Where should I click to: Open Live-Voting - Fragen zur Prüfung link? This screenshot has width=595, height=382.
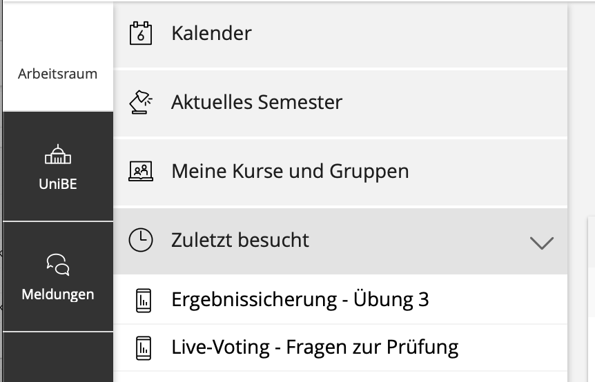click(315, 347)
